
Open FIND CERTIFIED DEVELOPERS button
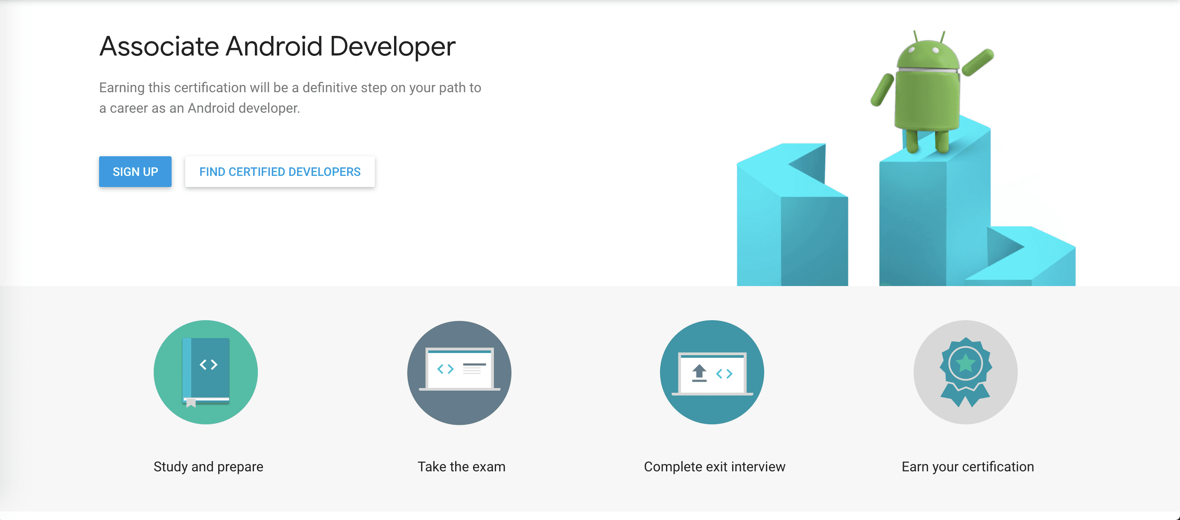pos(280,172)
